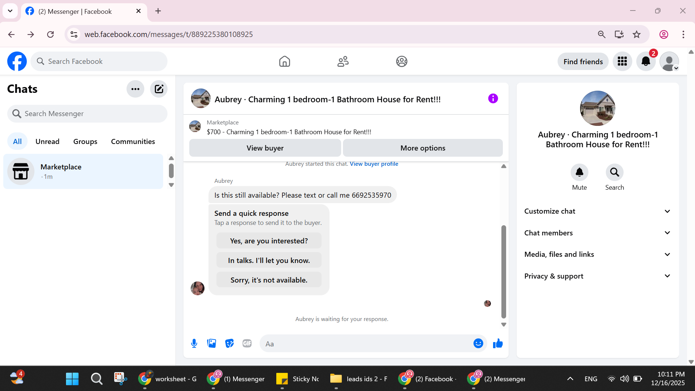Image resolution: width=695 pixels, height=391 pixels.
Task: Open Windows taskbar search
Action: (96, 379)
